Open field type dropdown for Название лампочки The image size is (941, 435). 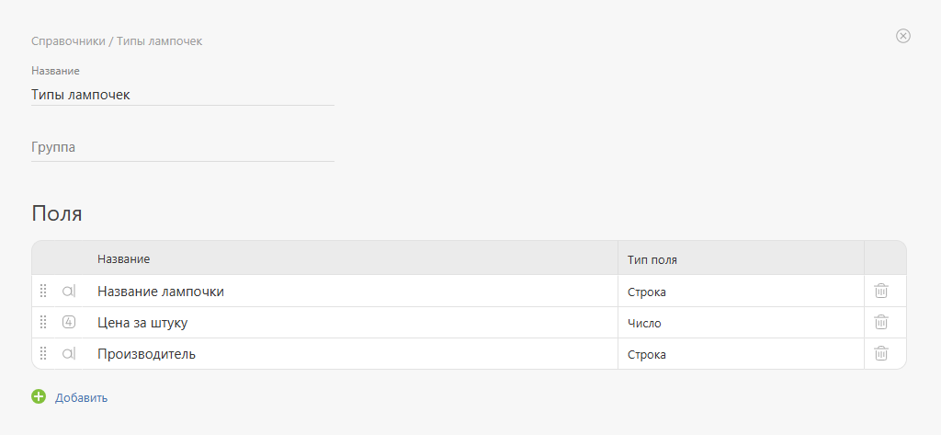(740, 292)
